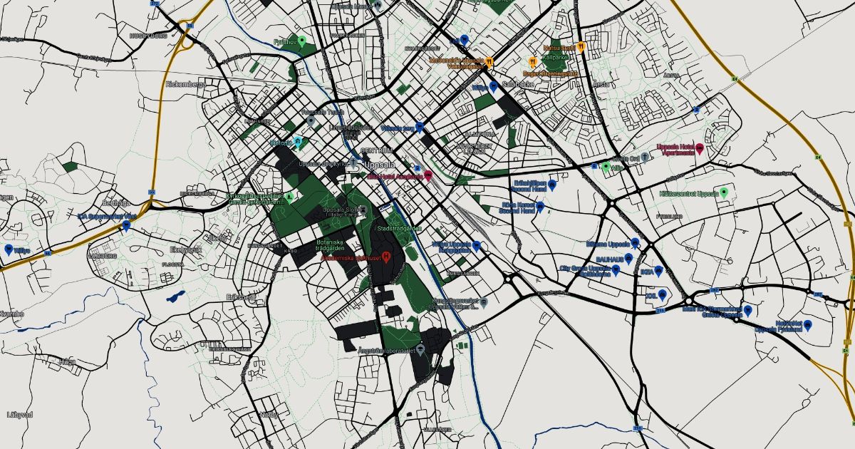Click the Natsu Sushi restaurant pin
Image resolution: width=855 pixels, height=449 pixels.
pos(581,47)
